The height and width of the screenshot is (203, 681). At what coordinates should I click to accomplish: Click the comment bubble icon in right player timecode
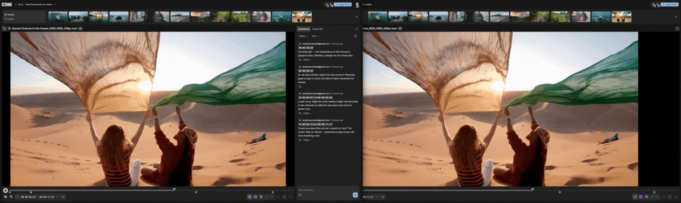[x=383, y=197]
